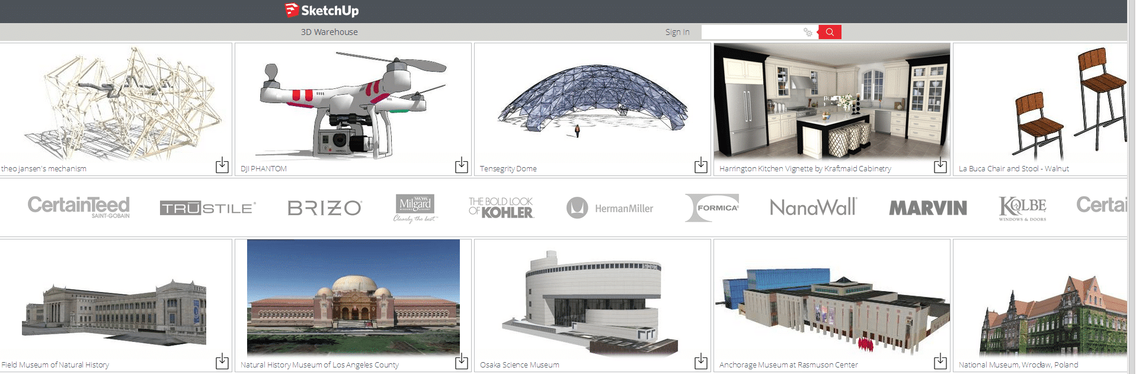Open the Kohler brand logo
This screenshot has width=1136, height=374.
pos(501,208)
